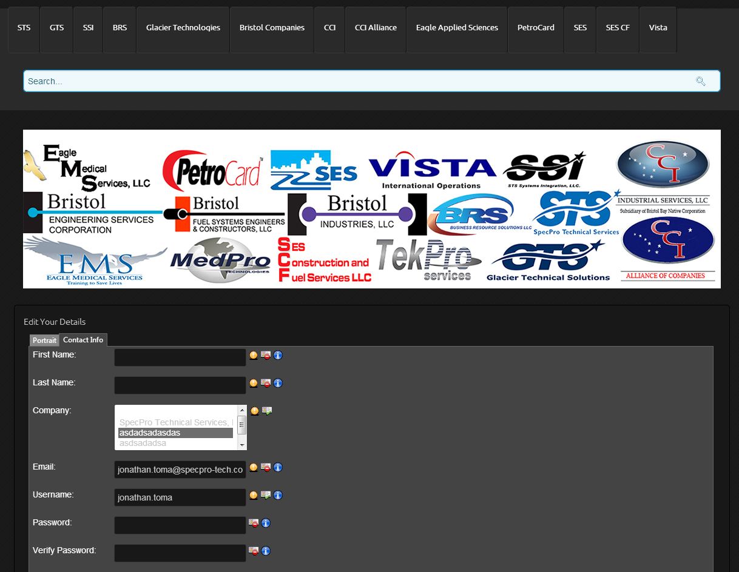Image resolution: width=739 pixels, height=572 pixels.
Task: Switch to the Portrait tab
Action: (44, 341)
